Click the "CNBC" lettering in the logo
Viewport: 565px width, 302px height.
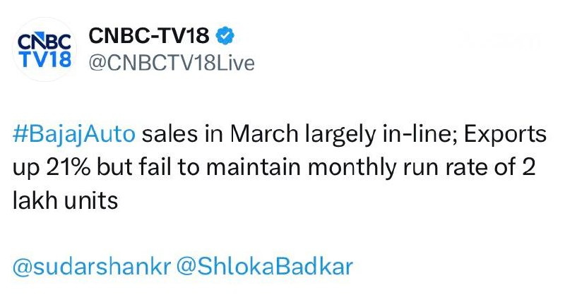tap(43, 42)
